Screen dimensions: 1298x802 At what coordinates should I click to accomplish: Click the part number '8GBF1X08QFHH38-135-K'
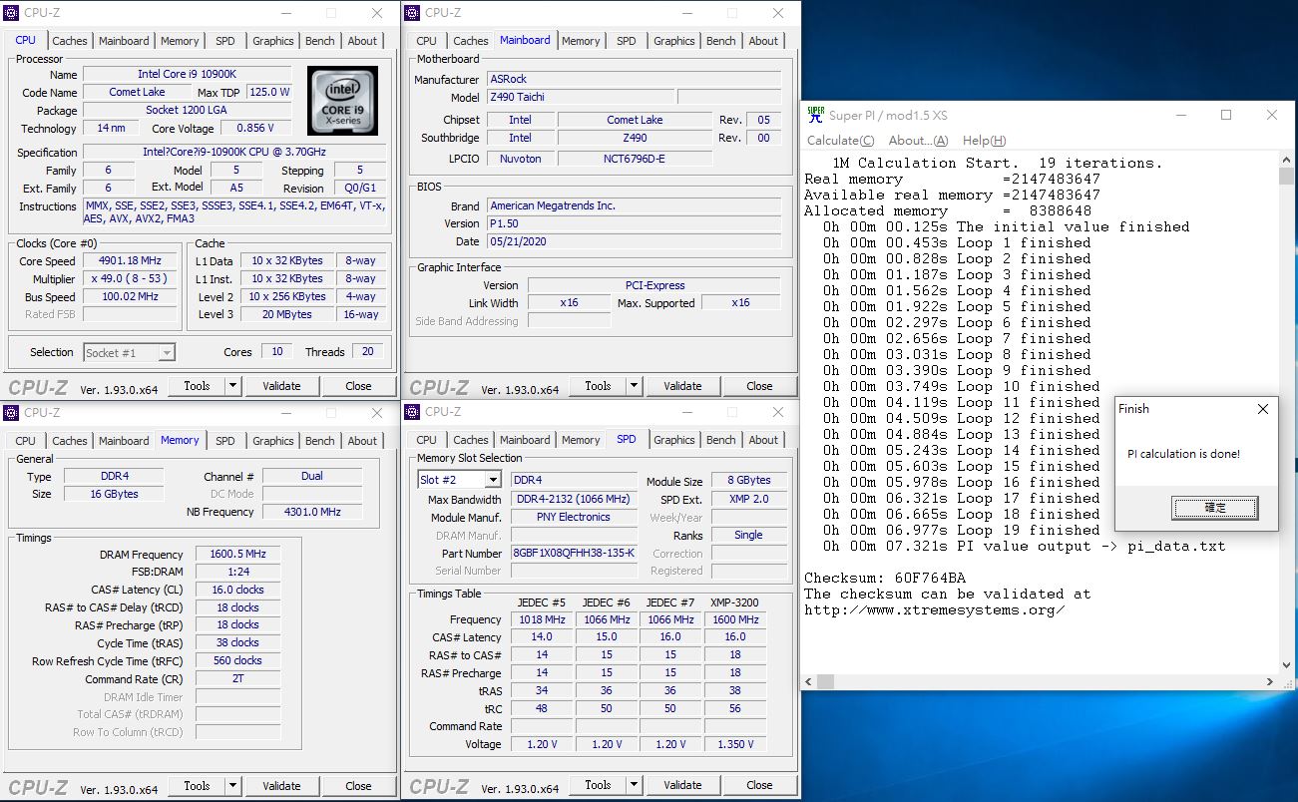click(574, 553)
